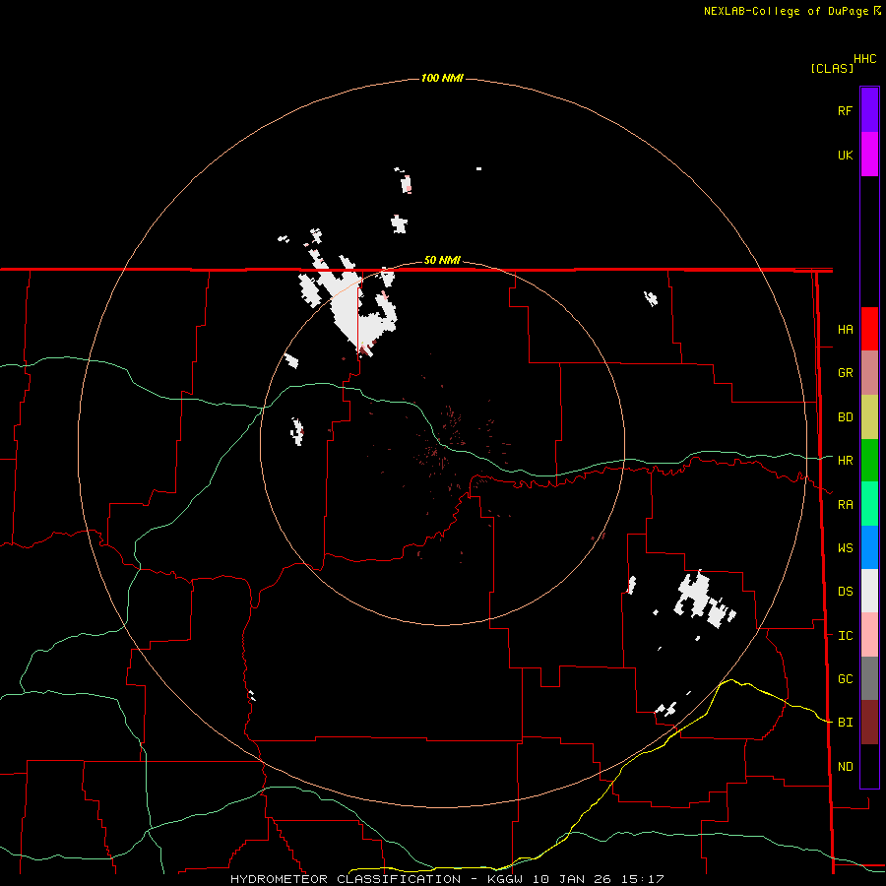This screenshot has width=886, height=886.
Task: Click the [CLAS] legend heading
Action: tap(832, 68)
